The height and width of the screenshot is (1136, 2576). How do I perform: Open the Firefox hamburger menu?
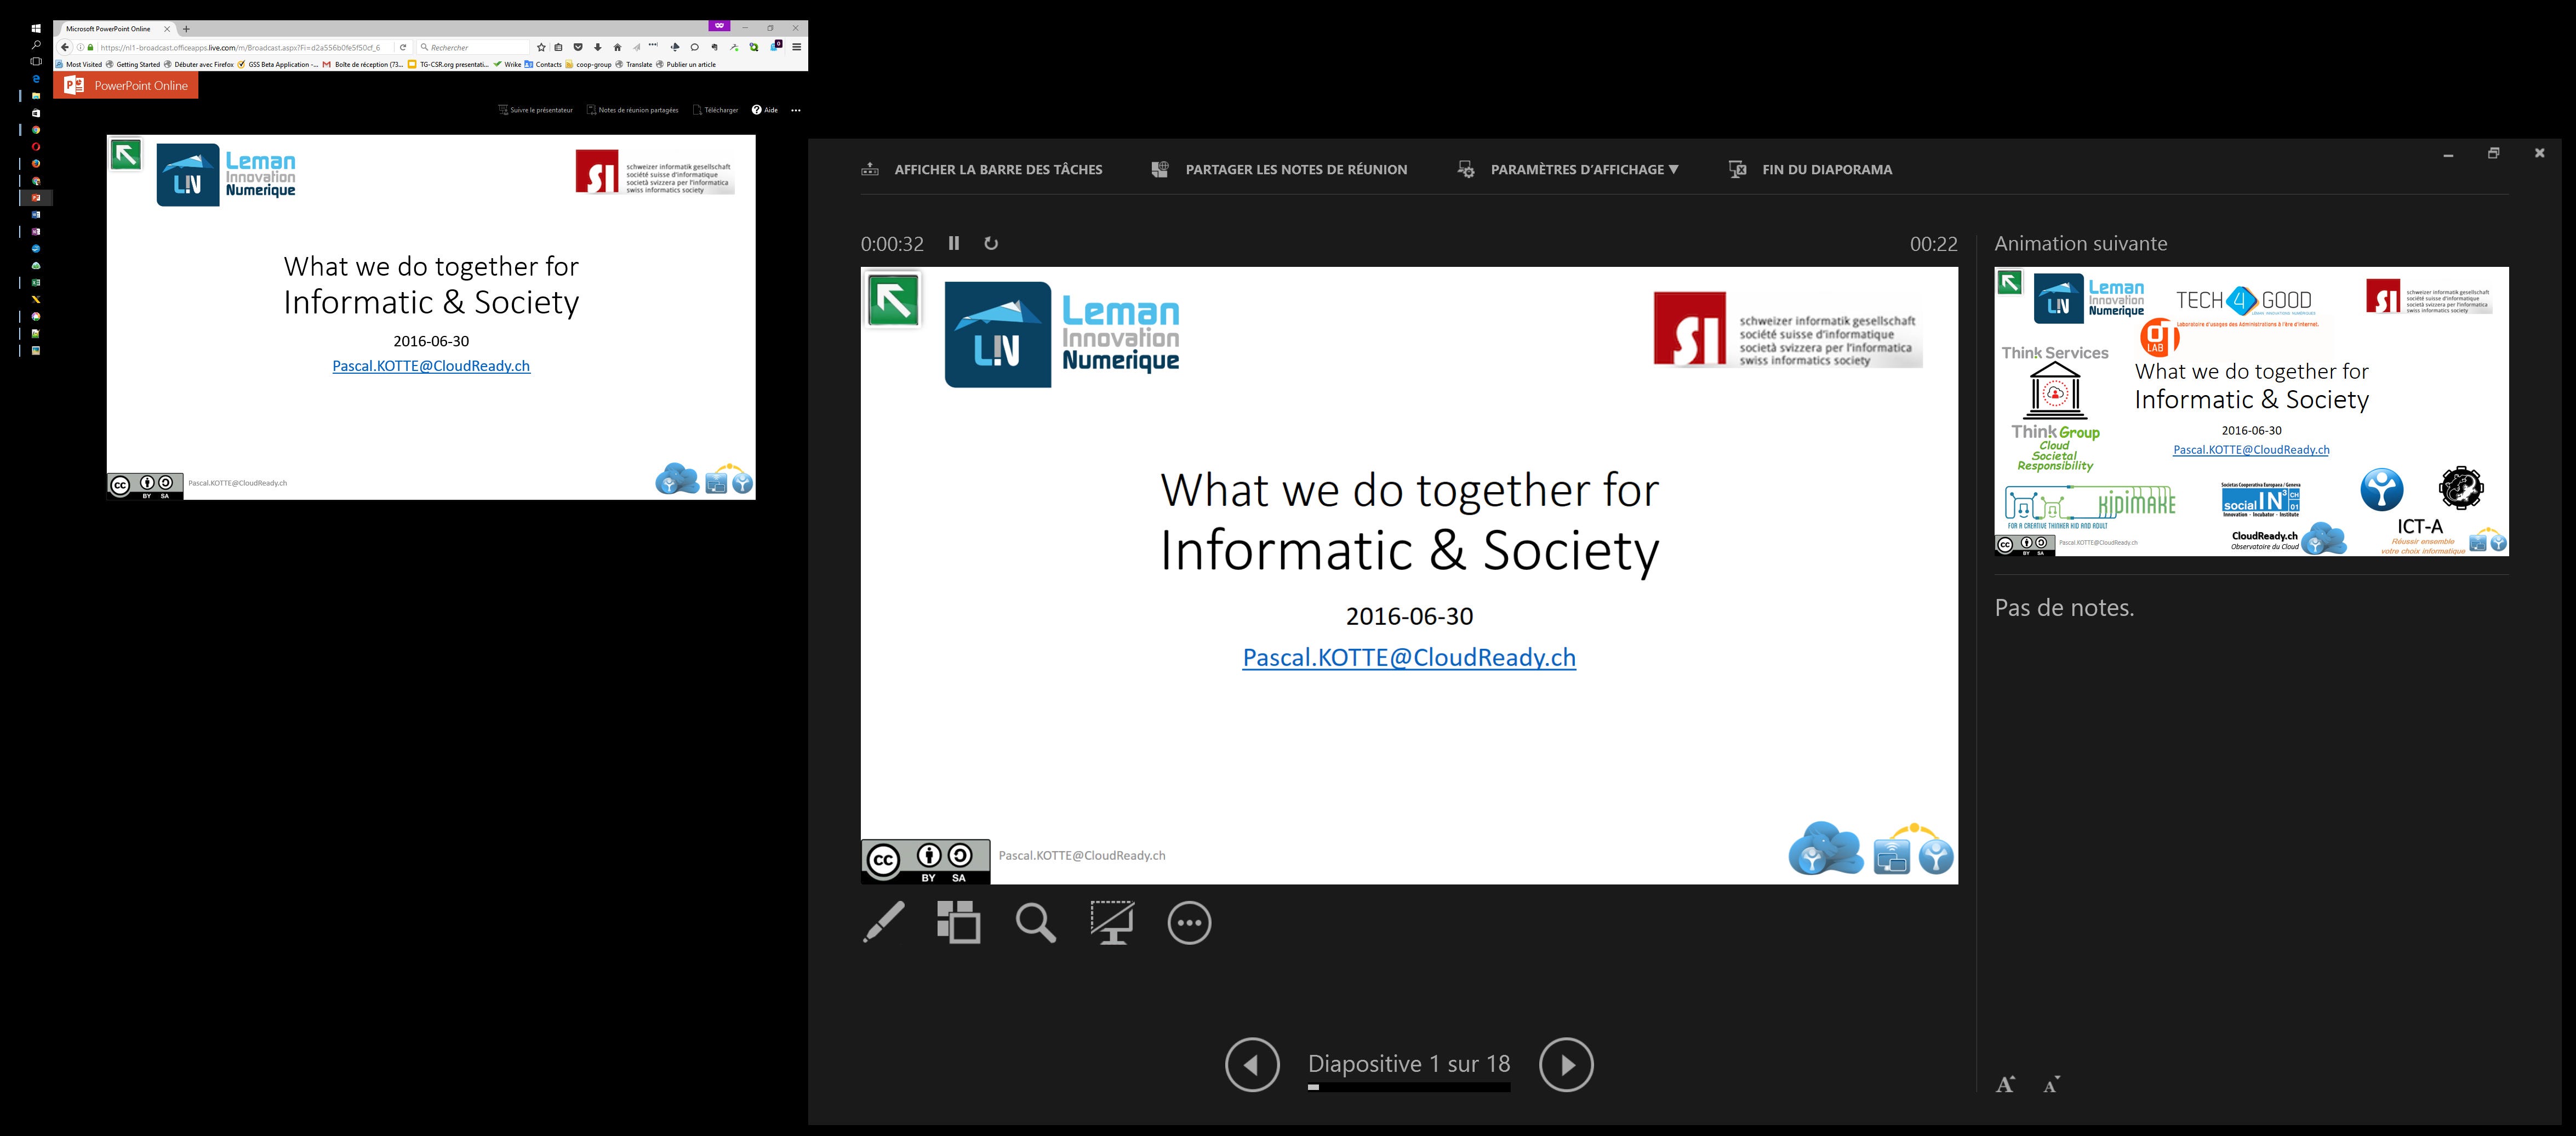coord(797,47)
